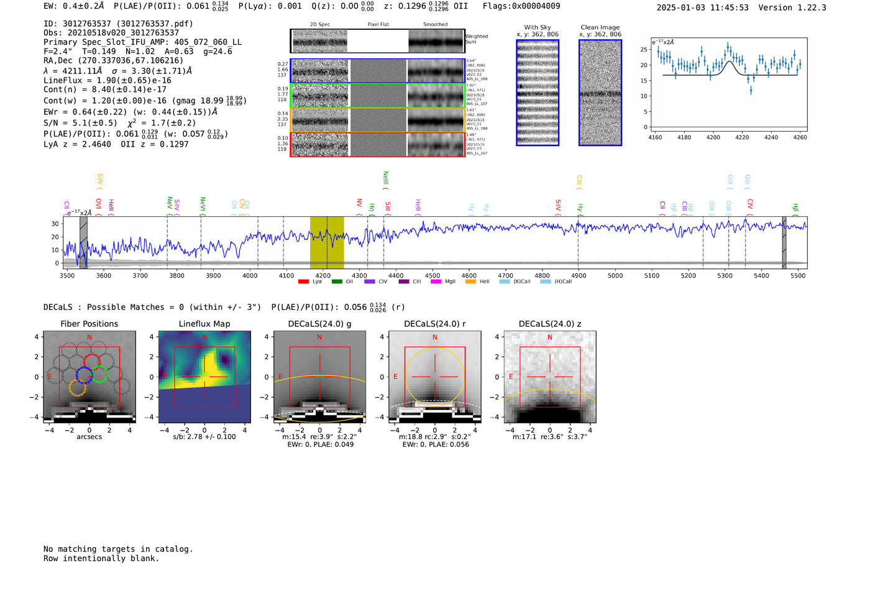Click the 'm:17.1 re:3.6" s:3.7"' caption
The width and height of the screenshot is (870, 592).
pyautogui.click(x=550, y=437)
